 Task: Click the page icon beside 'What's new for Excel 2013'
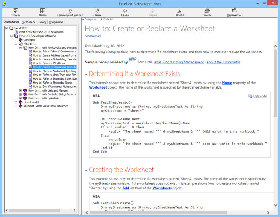tap(16, 32)
